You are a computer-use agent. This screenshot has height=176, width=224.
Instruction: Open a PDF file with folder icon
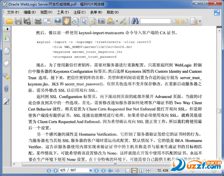(10, 21)
